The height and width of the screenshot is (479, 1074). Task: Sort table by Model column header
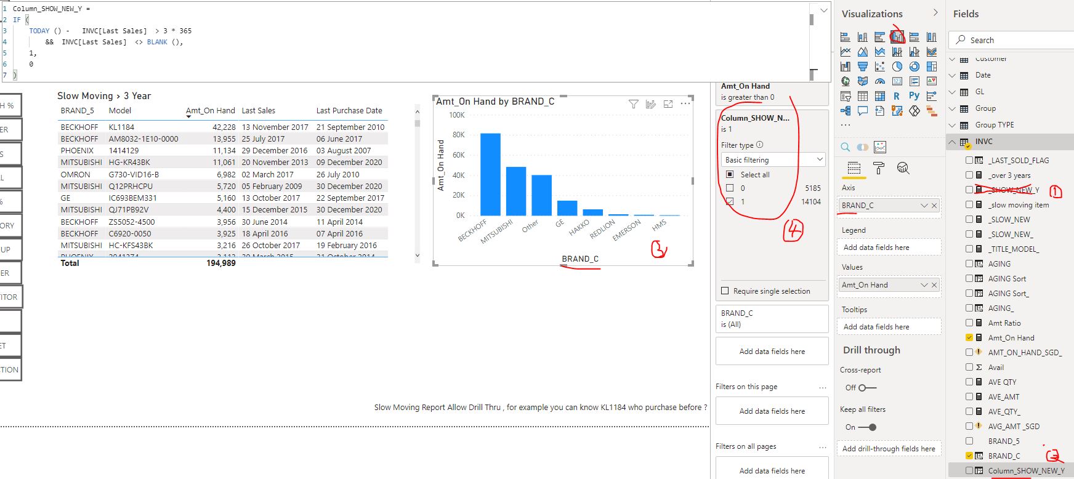(x=120, y=111)
